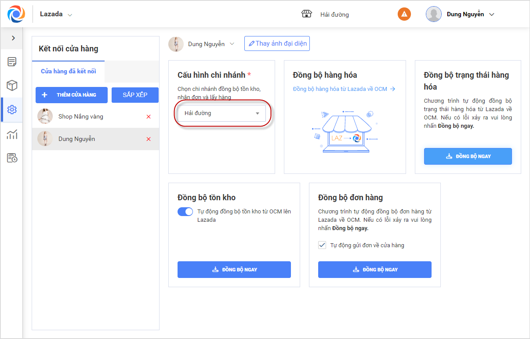The image size is (530, 339).
Task: Open the orders icon in left sidebar
Action: click(12, 61)
